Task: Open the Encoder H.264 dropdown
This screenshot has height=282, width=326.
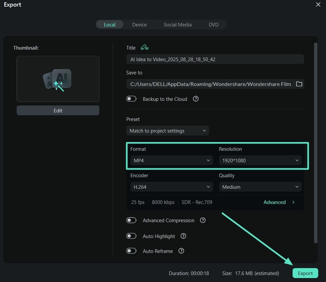Action: 172,187
